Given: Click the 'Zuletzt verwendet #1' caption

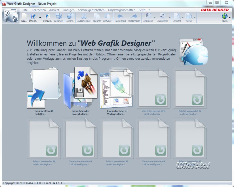Looking at the screenshot, I should (153, 113).
